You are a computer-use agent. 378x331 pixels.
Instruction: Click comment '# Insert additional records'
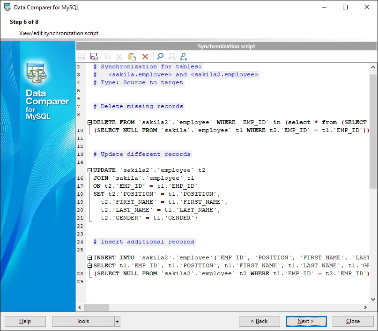[x=144, y=242]
